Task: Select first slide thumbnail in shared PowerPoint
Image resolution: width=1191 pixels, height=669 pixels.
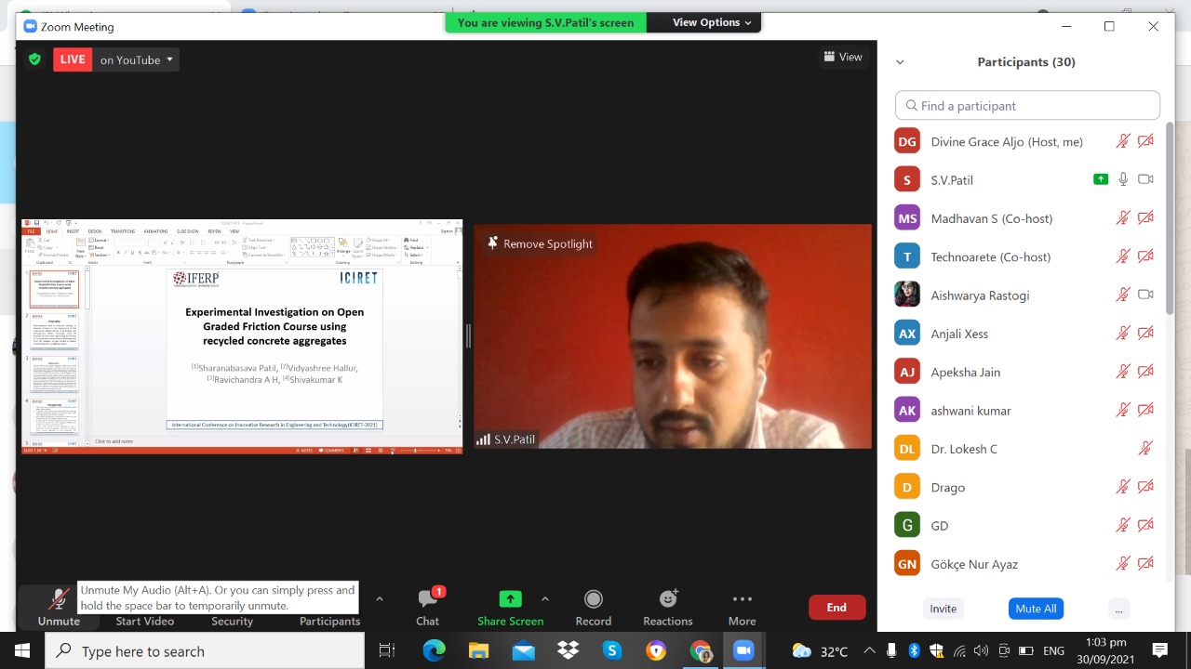Action: click(x=55, y=290)
